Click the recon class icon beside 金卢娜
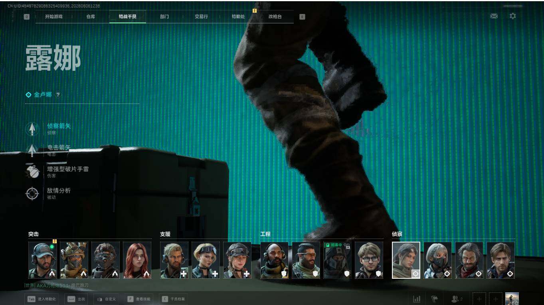The image size is (544, 305). tap(28, 95)
